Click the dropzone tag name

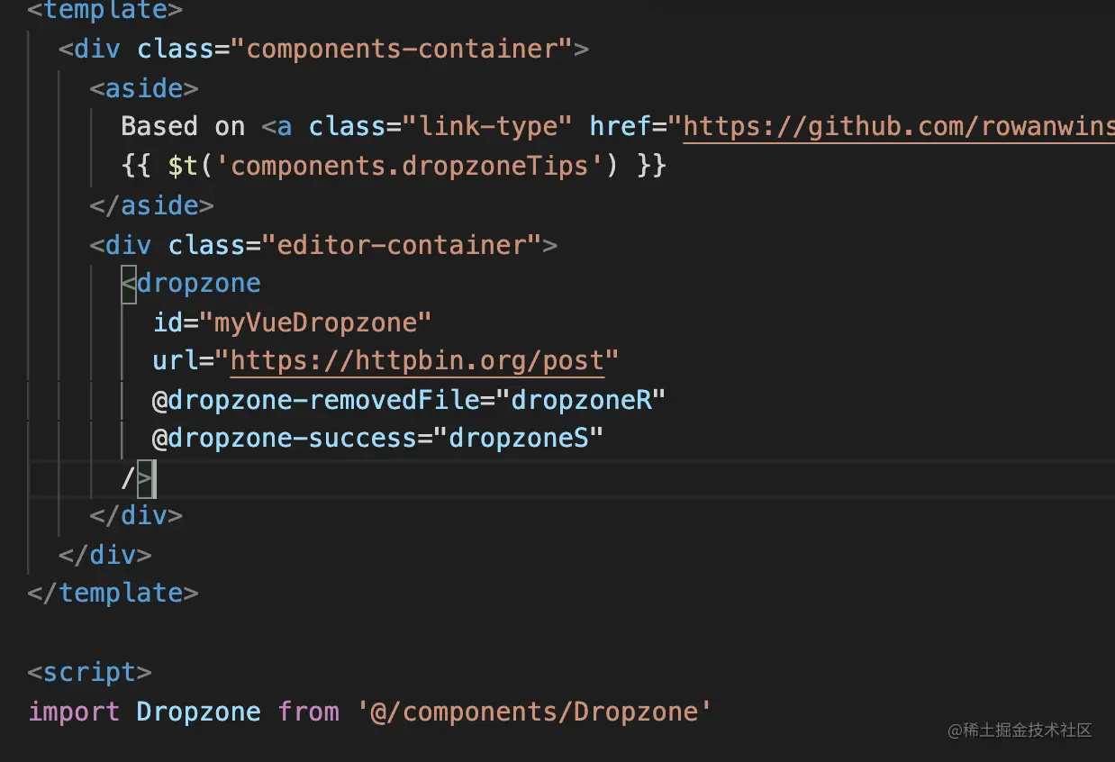198,283
